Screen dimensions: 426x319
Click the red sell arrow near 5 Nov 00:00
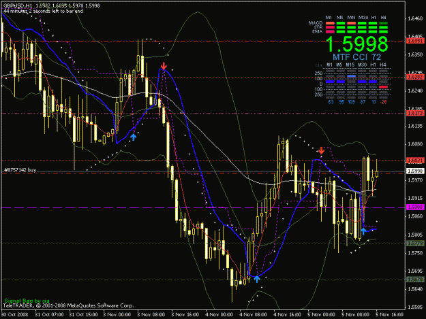tap(322, 150)
